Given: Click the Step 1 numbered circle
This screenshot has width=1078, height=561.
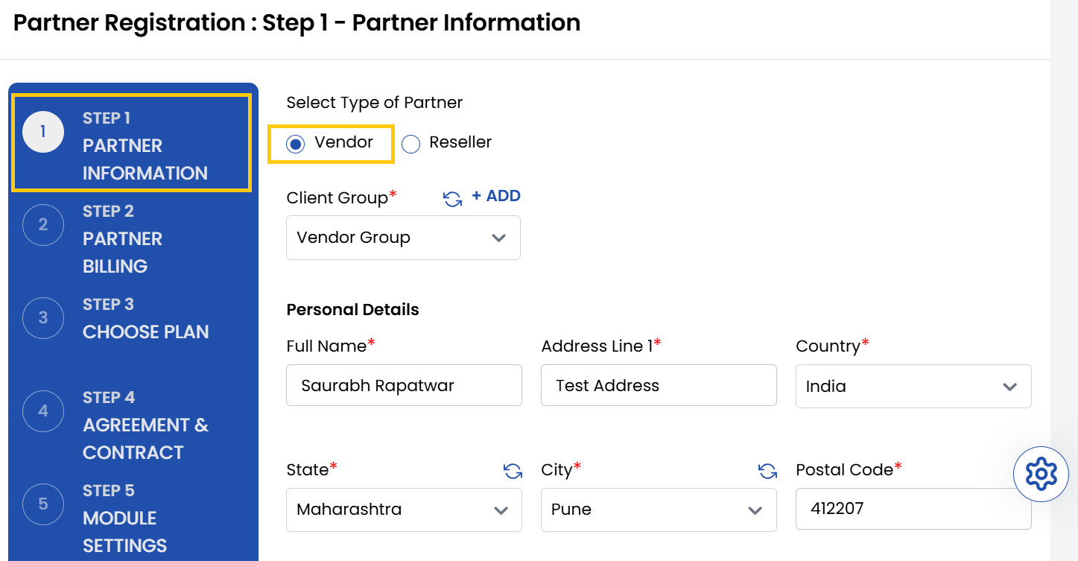Looking at the screenshot, I should [x=43, y=131].
